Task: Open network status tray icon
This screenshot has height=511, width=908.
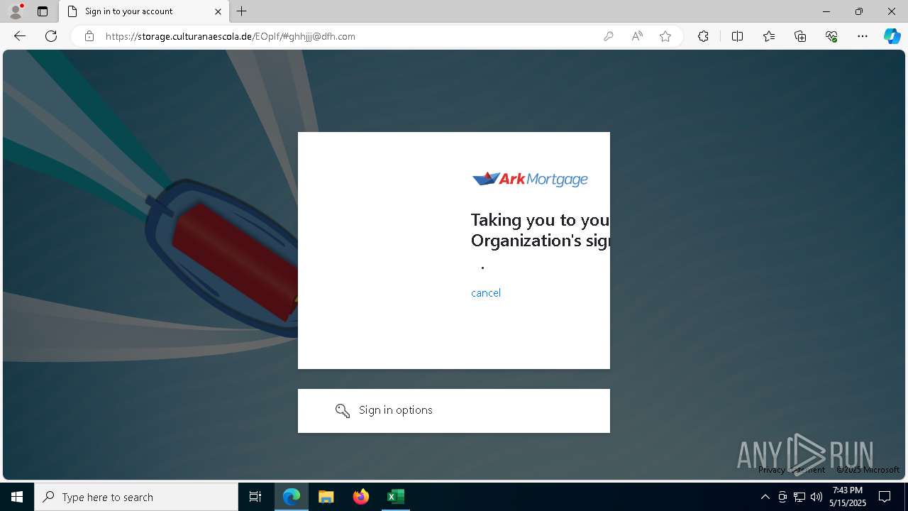Action: tap(799, 497)
